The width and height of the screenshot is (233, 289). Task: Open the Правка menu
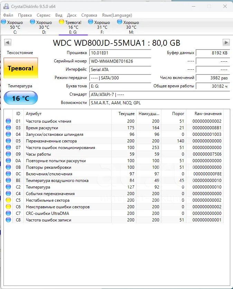(x=25, y=15)
